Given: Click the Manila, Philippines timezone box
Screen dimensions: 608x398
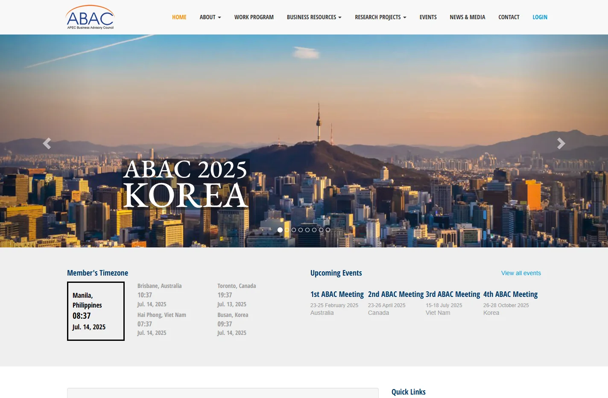Looking at the screenshot, I should 96,311.
